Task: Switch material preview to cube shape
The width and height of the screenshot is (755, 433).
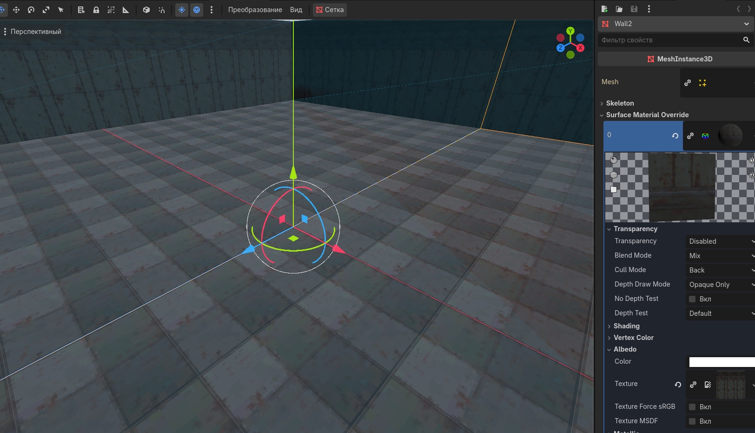Action: pyautogui.click(x=614, y=175)
